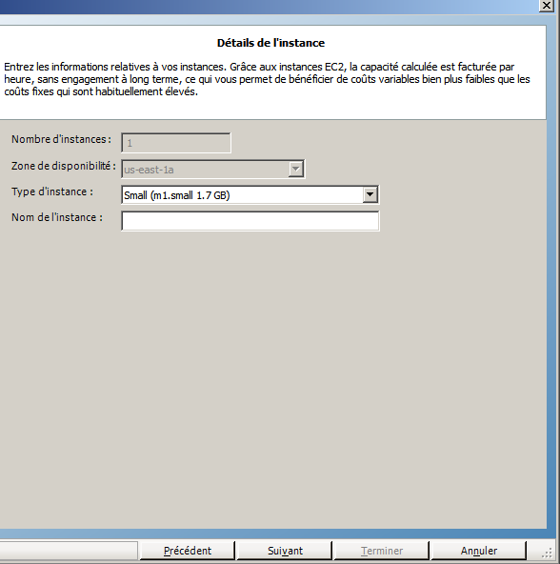Click the us-east-1a zone combo box
This screenshot has width=560, height=564.
[x=213, y=169]
